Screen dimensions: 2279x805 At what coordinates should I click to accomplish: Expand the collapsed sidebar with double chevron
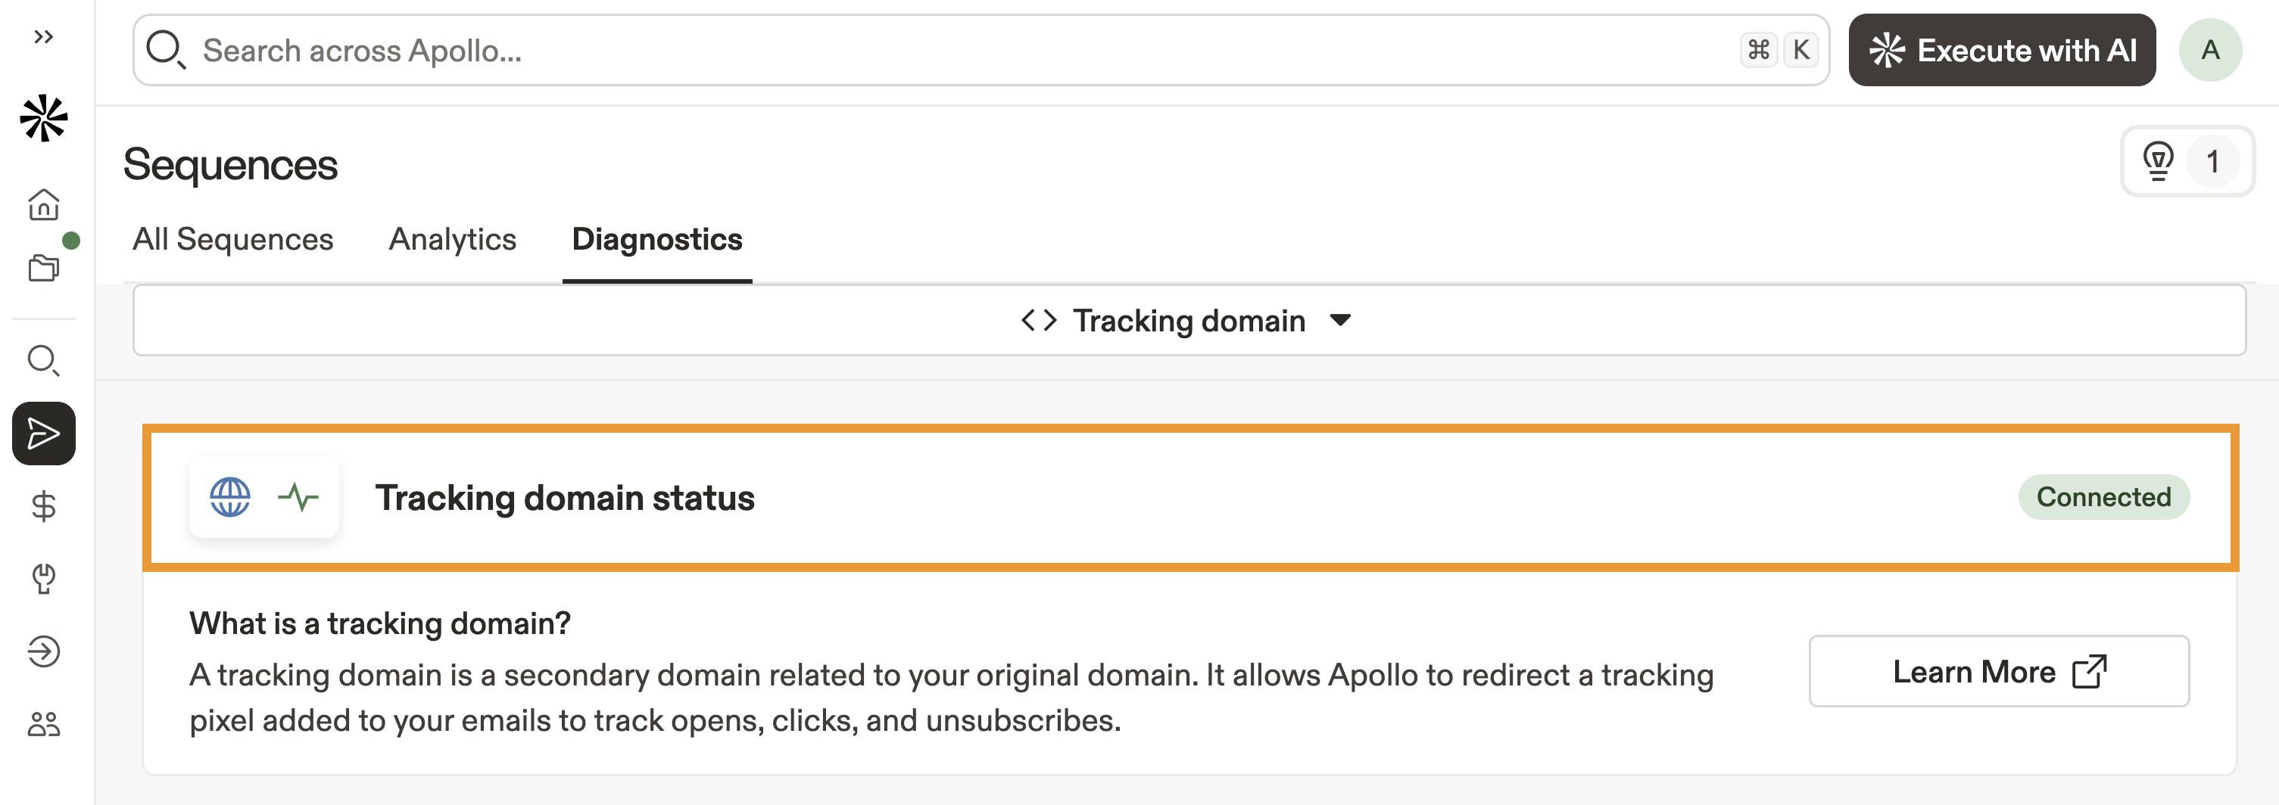(x=43, y=37)
